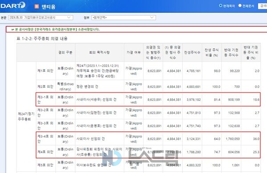Click the 반대 기권 등 주식수 header
This screenshot has height=173, width=267.
tap(231, 52)
